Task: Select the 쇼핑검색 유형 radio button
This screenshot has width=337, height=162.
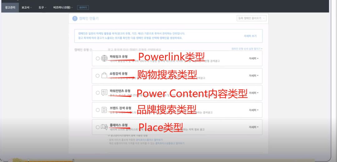Action: tap(98, 76)
